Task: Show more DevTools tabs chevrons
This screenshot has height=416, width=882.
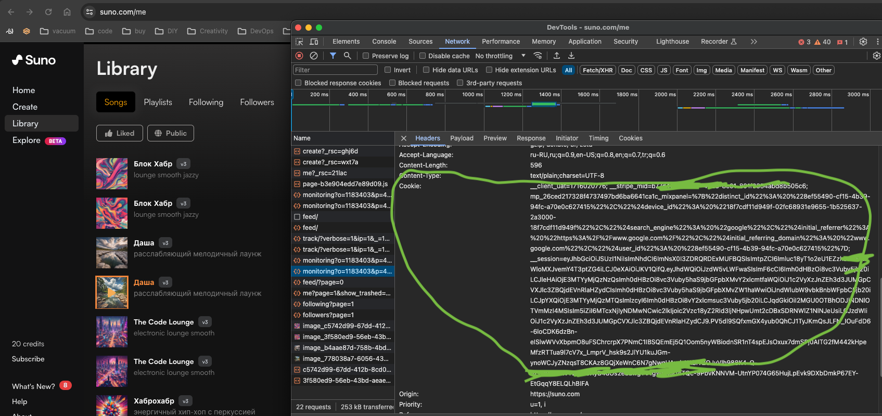Action: pos(753,42)
